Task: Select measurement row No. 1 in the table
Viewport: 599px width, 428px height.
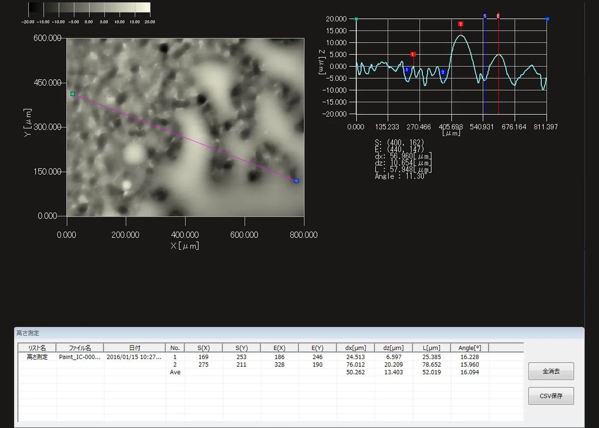Action: (x=270, y=357)
